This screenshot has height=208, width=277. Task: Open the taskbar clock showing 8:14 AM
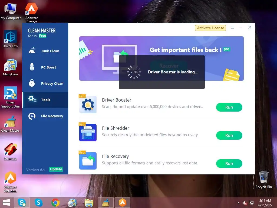click(265, 203)
